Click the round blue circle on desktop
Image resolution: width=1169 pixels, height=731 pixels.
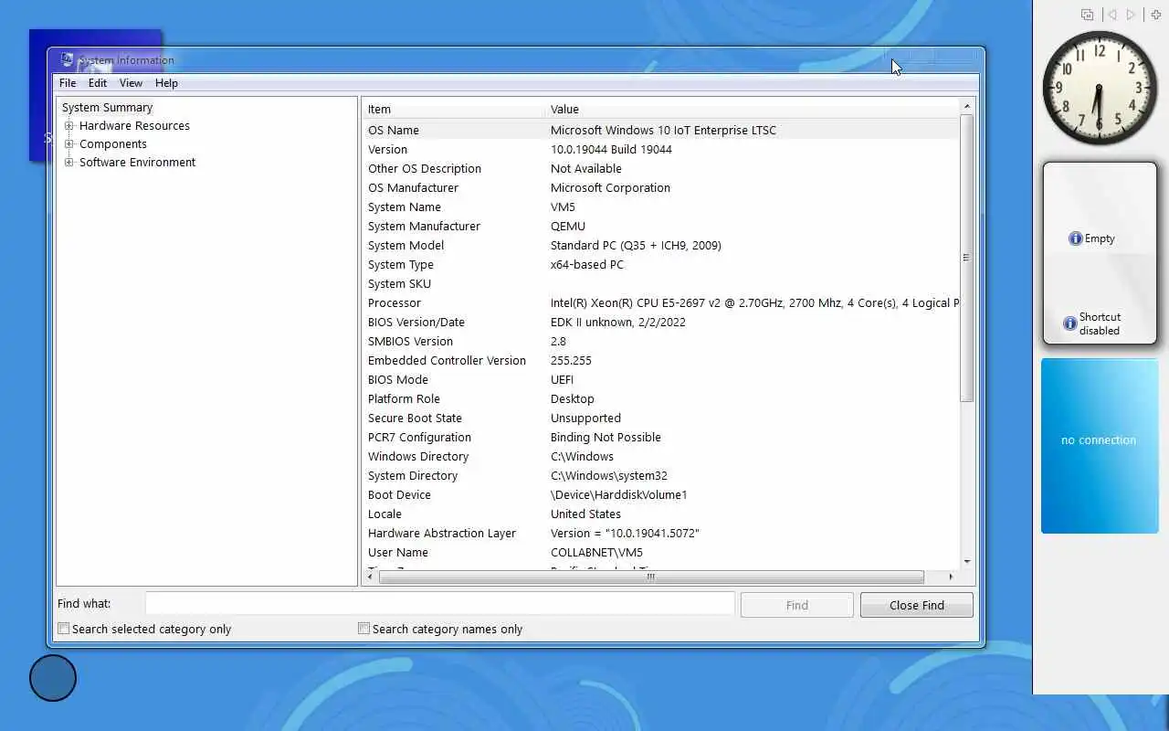(53, 678)
